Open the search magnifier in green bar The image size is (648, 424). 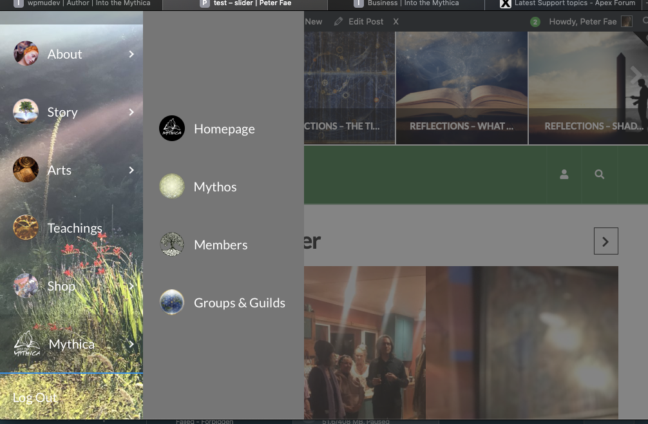coord(599,175)
